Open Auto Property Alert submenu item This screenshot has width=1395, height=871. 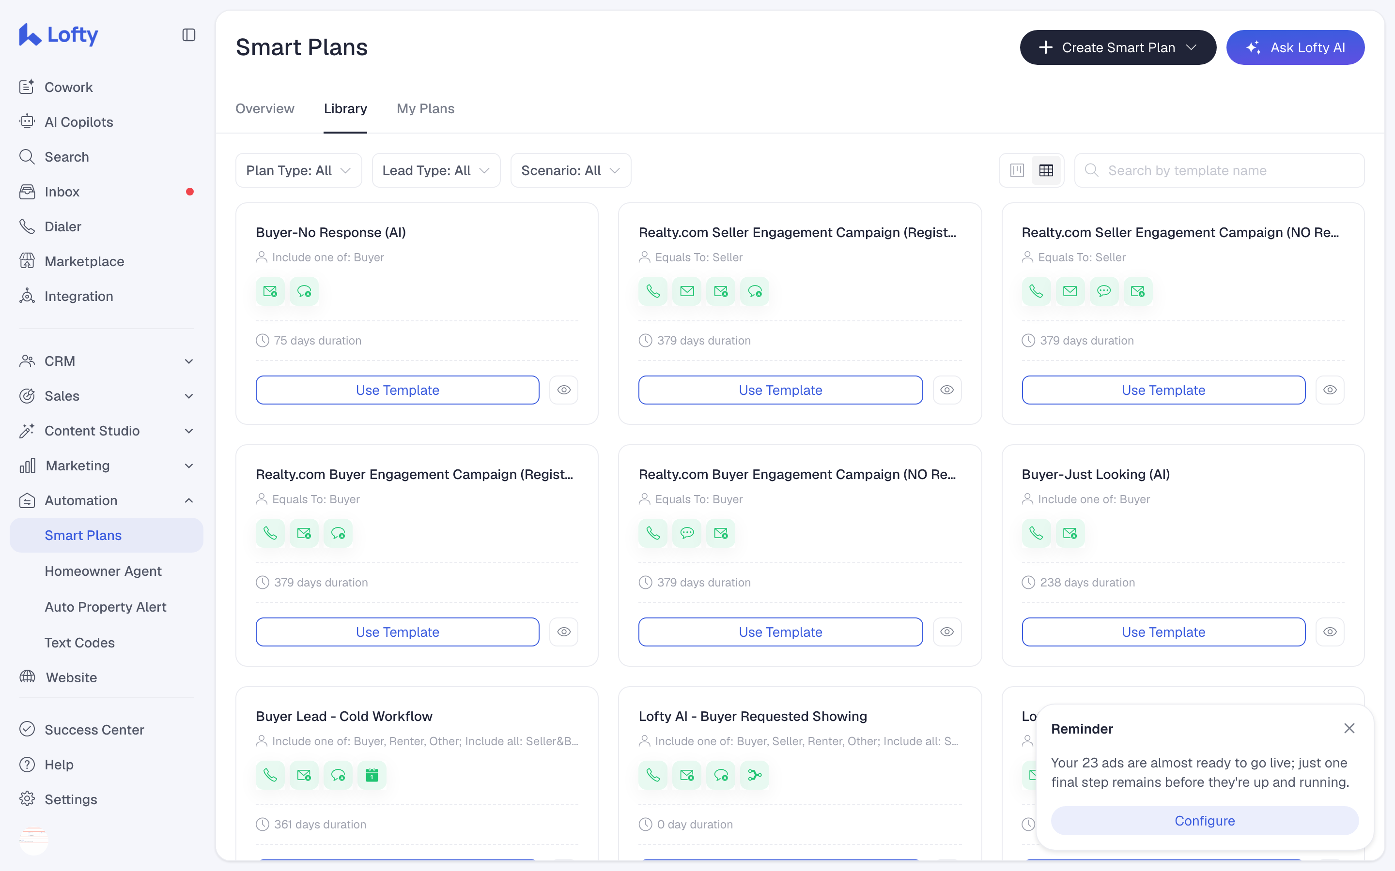pyautogui.click(x=107, y=607)
